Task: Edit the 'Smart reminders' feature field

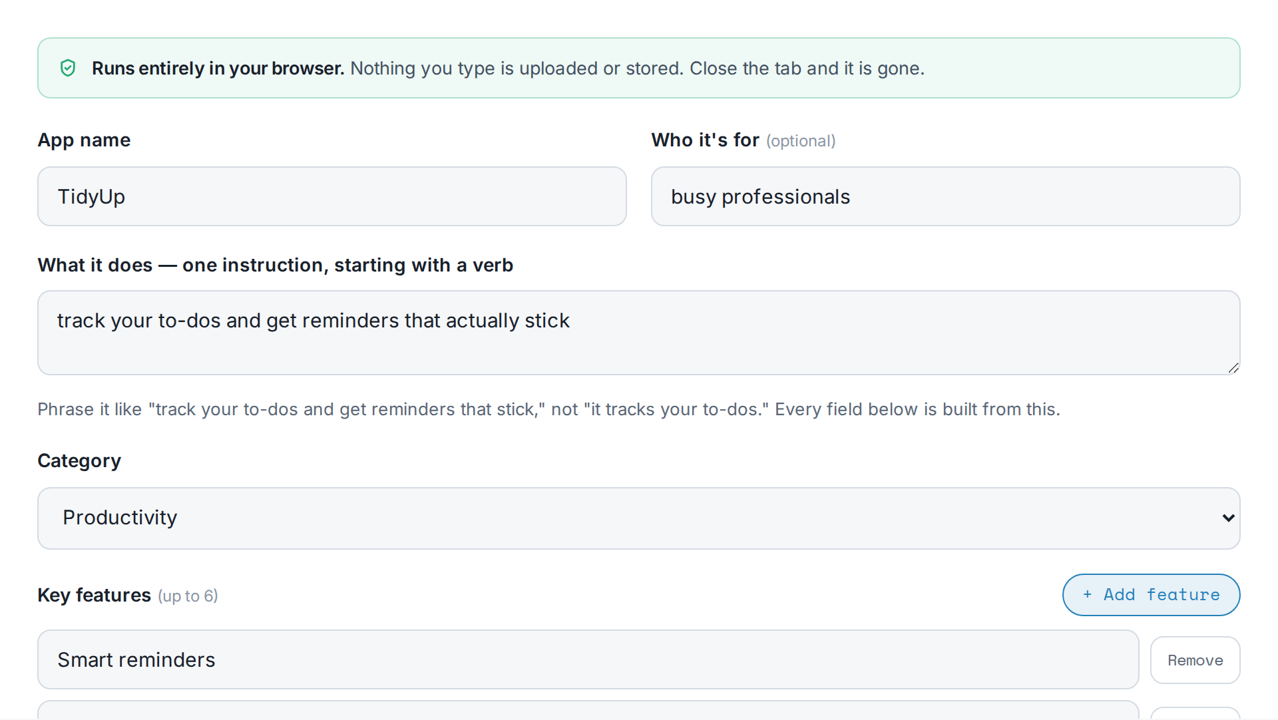Action: click(588, 659)
